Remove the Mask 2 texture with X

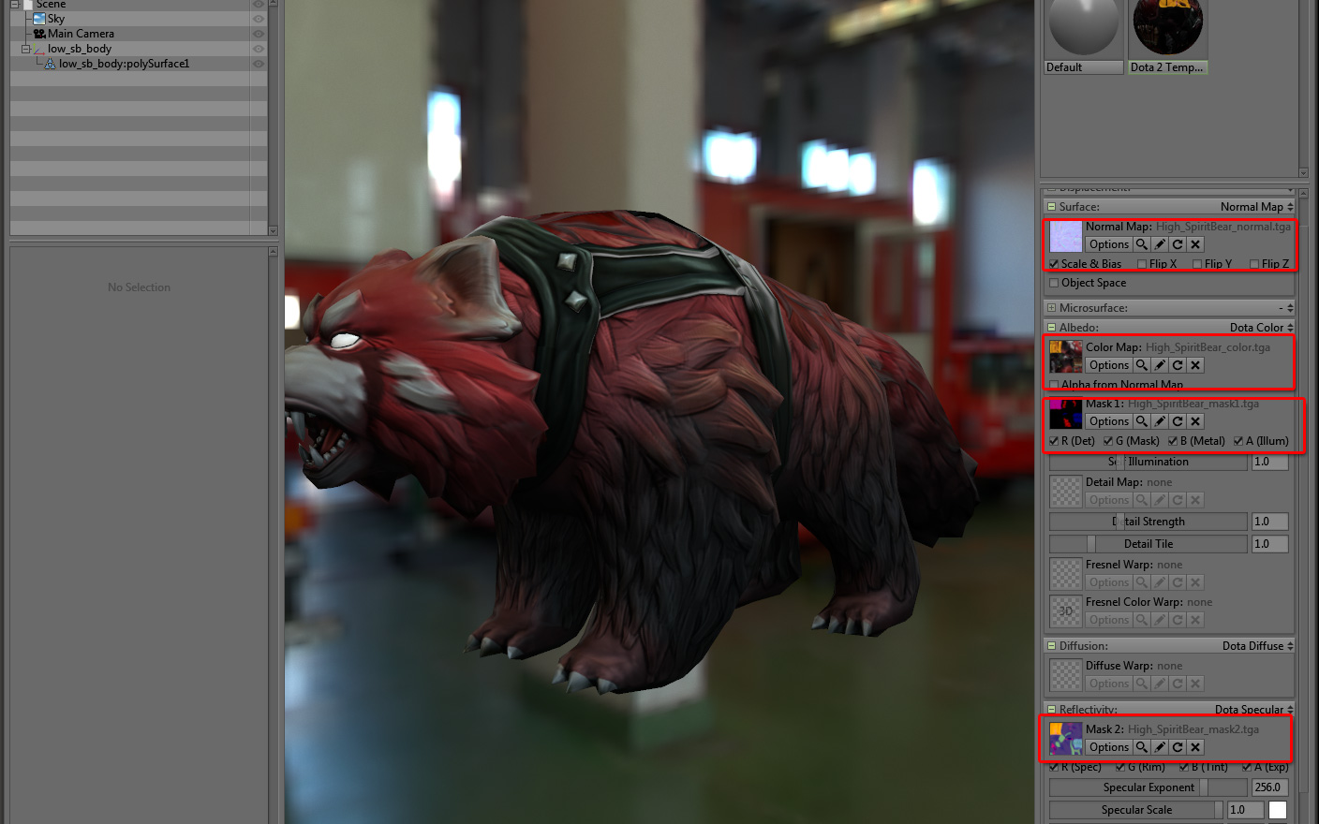point(1195,747)
